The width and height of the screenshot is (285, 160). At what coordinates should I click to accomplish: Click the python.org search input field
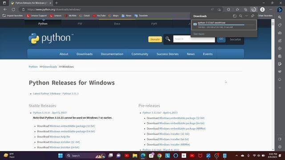tap(194, 39)
